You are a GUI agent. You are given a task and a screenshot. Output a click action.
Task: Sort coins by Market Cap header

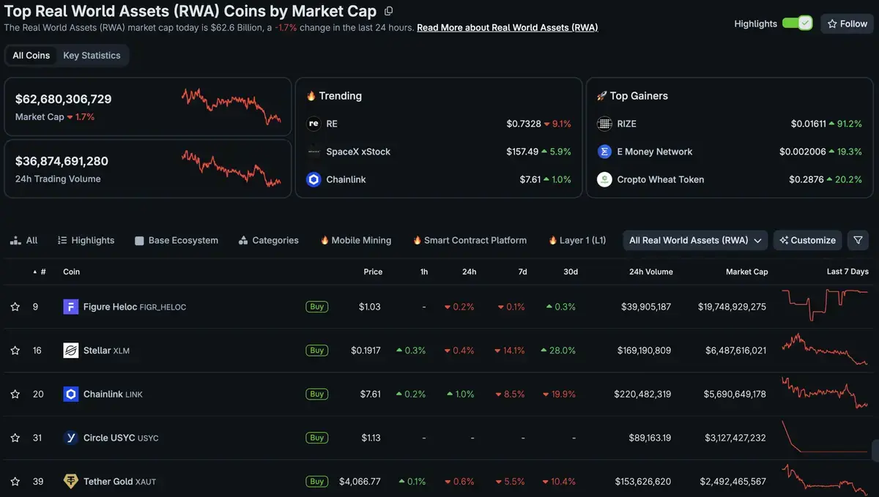[746, 272]
